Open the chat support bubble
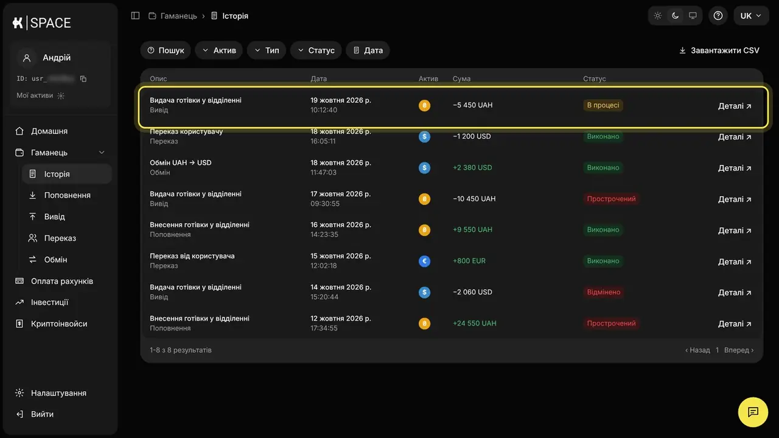 753,412
